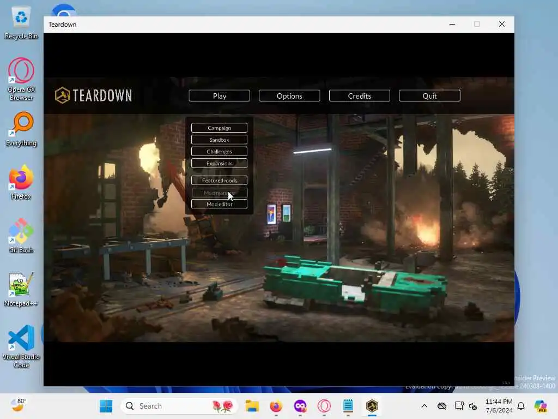Viewport: 558px width, 419px height.
Task: Open the Credits screen
Action: 360,96
